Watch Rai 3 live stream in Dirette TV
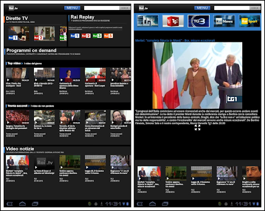 63,34
